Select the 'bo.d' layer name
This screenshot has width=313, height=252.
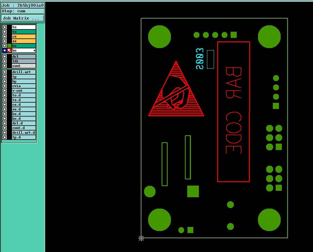(24, 119)
